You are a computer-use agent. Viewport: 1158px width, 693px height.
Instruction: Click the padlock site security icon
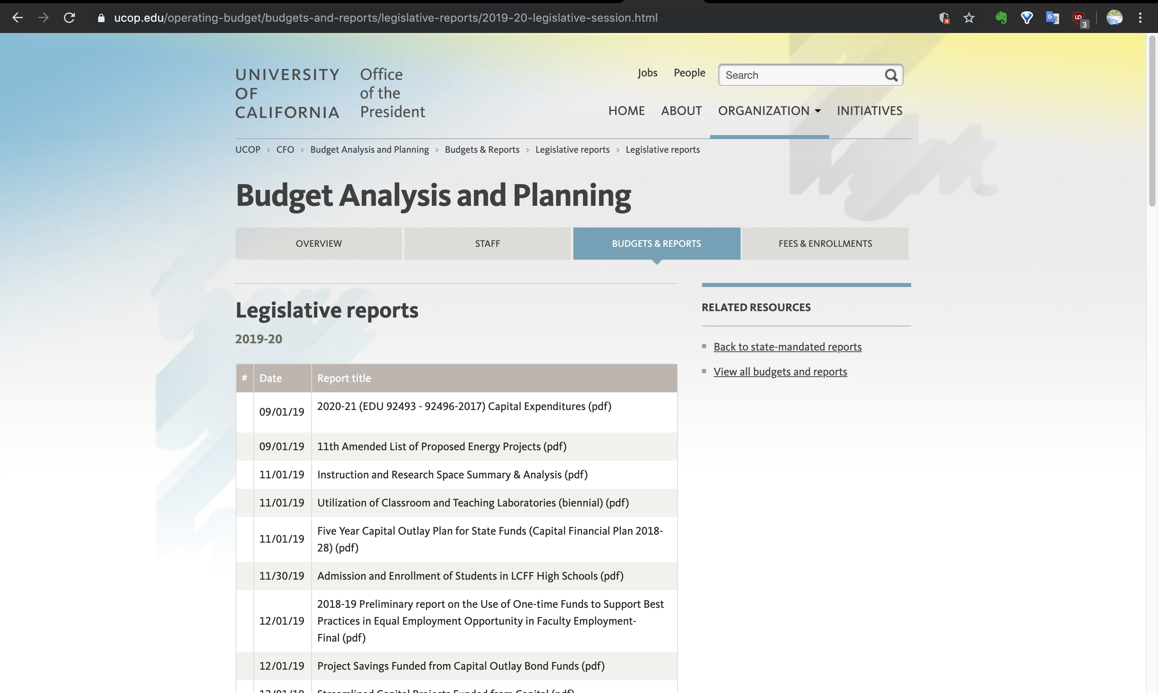coord(101,18)
